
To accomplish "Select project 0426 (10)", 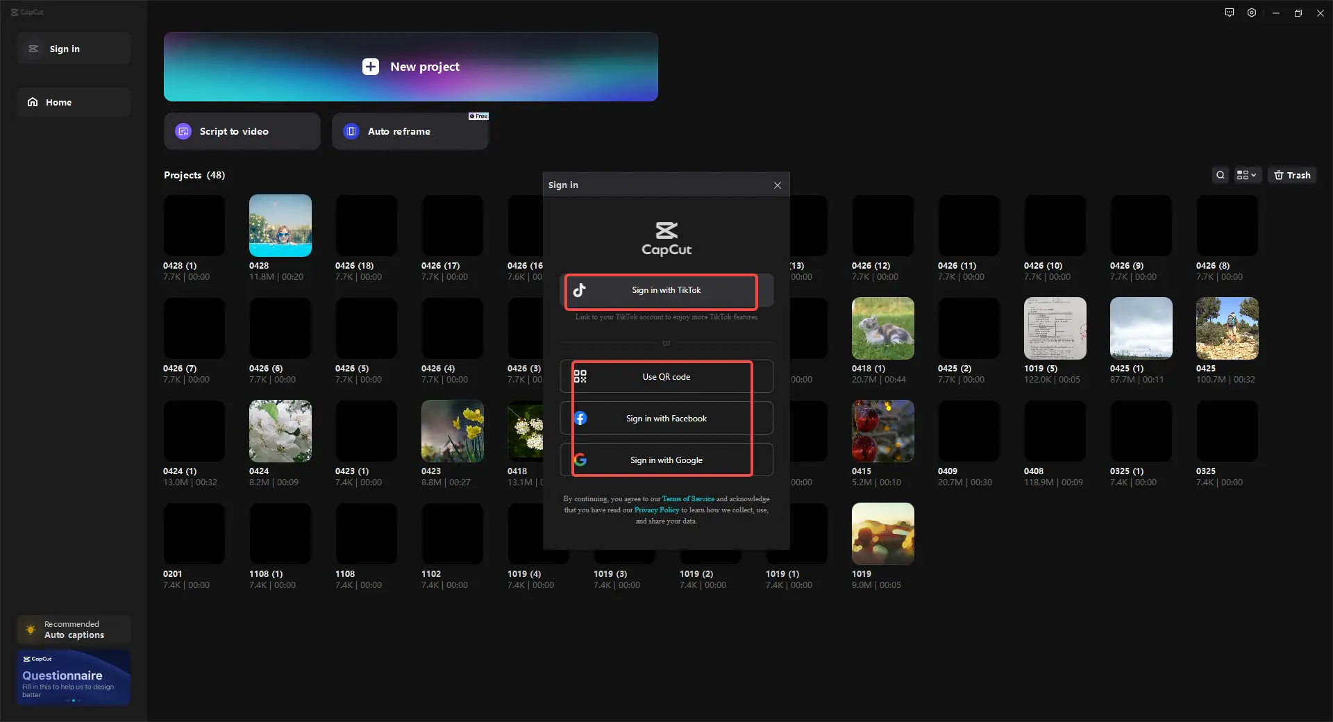I will tap(1055, 226).
